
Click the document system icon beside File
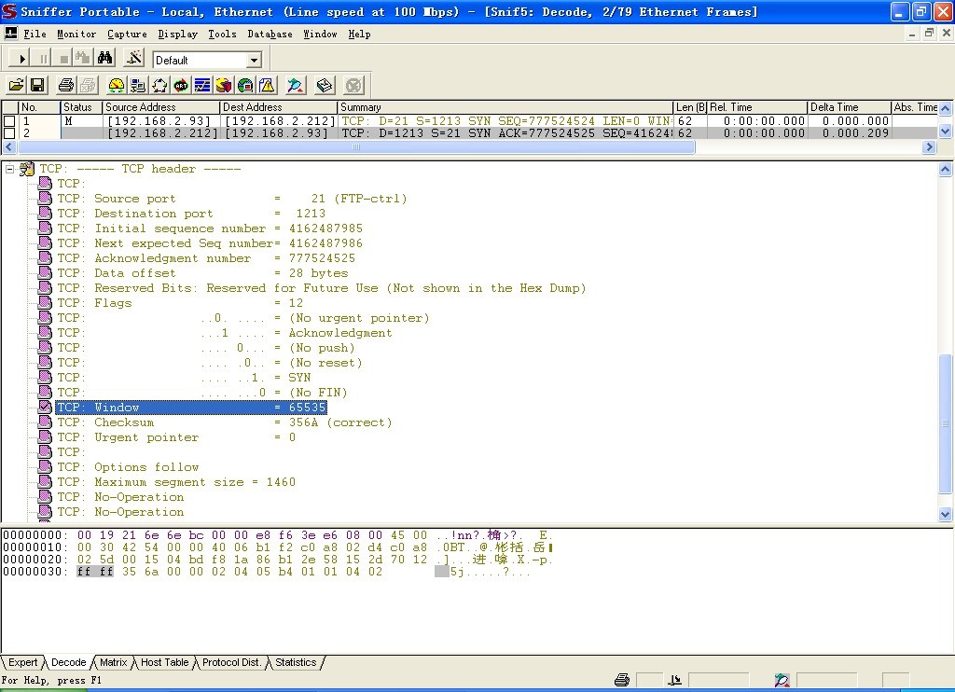10,34
